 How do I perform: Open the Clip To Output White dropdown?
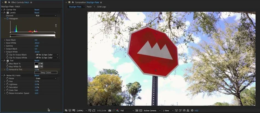pyautogui.click(x=47, y=58)
